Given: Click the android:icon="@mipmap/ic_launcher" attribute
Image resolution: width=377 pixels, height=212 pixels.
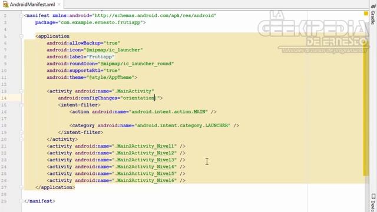Looking at the screenshot, I should click(x=95, y=50).
